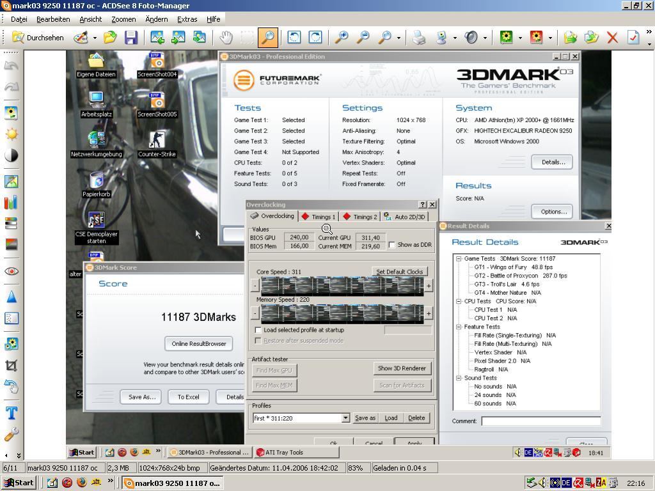The image size is (655, 491).
Task: Select the red eye reduction tool
Action: pyautogui.click(x=12, y=271)
